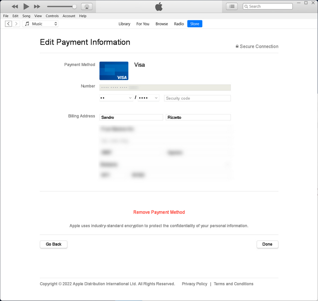Open the Edit menu

click(15, 16)
